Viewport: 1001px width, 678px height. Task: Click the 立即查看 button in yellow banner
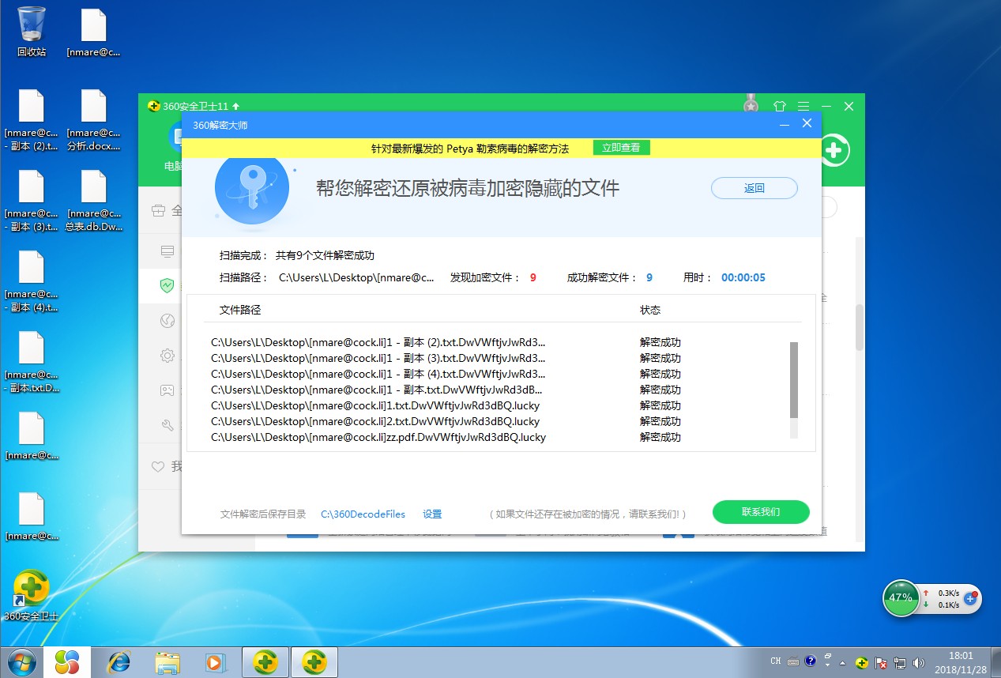(x=621, y=148)
